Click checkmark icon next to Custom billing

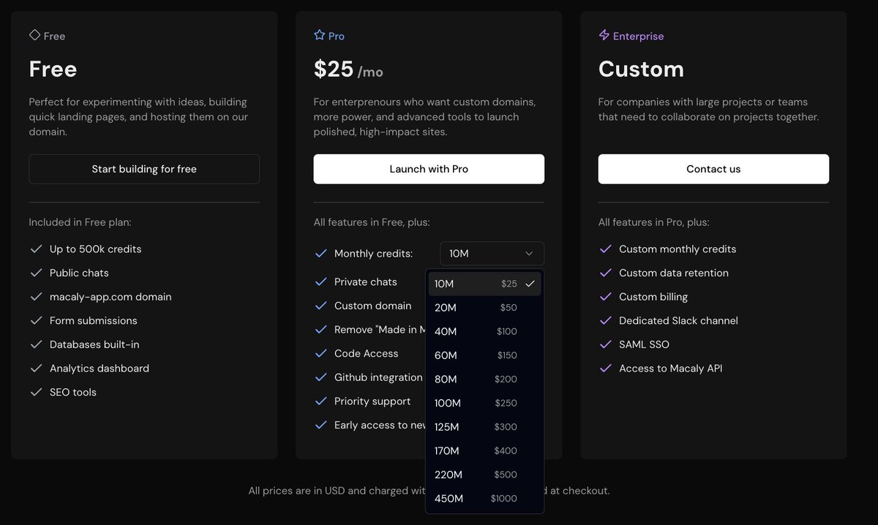[x=605, y=297]
